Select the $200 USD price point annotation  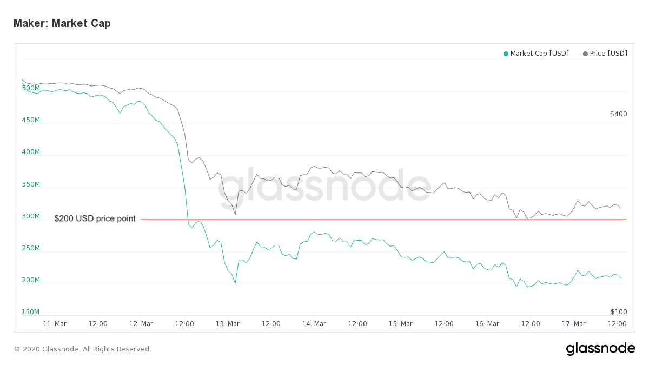point(95,218)
